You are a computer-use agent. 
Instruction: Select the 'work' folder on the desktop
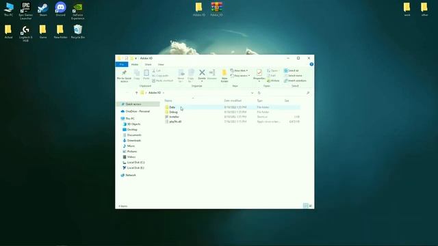pos(407,9)
